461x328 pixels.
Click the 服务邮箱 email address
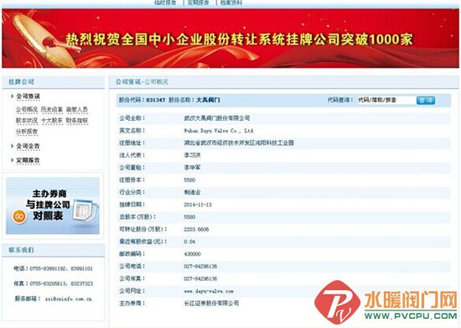[69, 299]
